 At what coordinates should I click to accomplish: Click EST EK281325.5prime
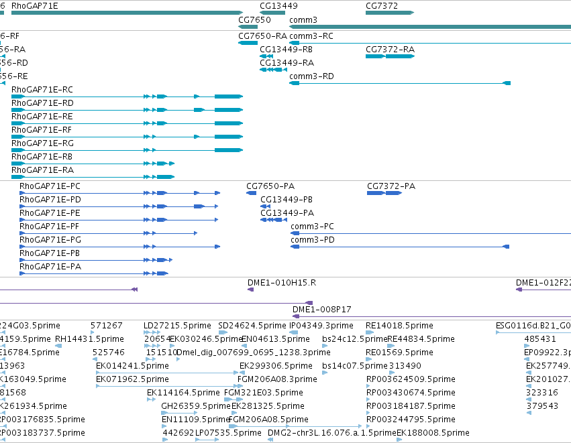234,413
